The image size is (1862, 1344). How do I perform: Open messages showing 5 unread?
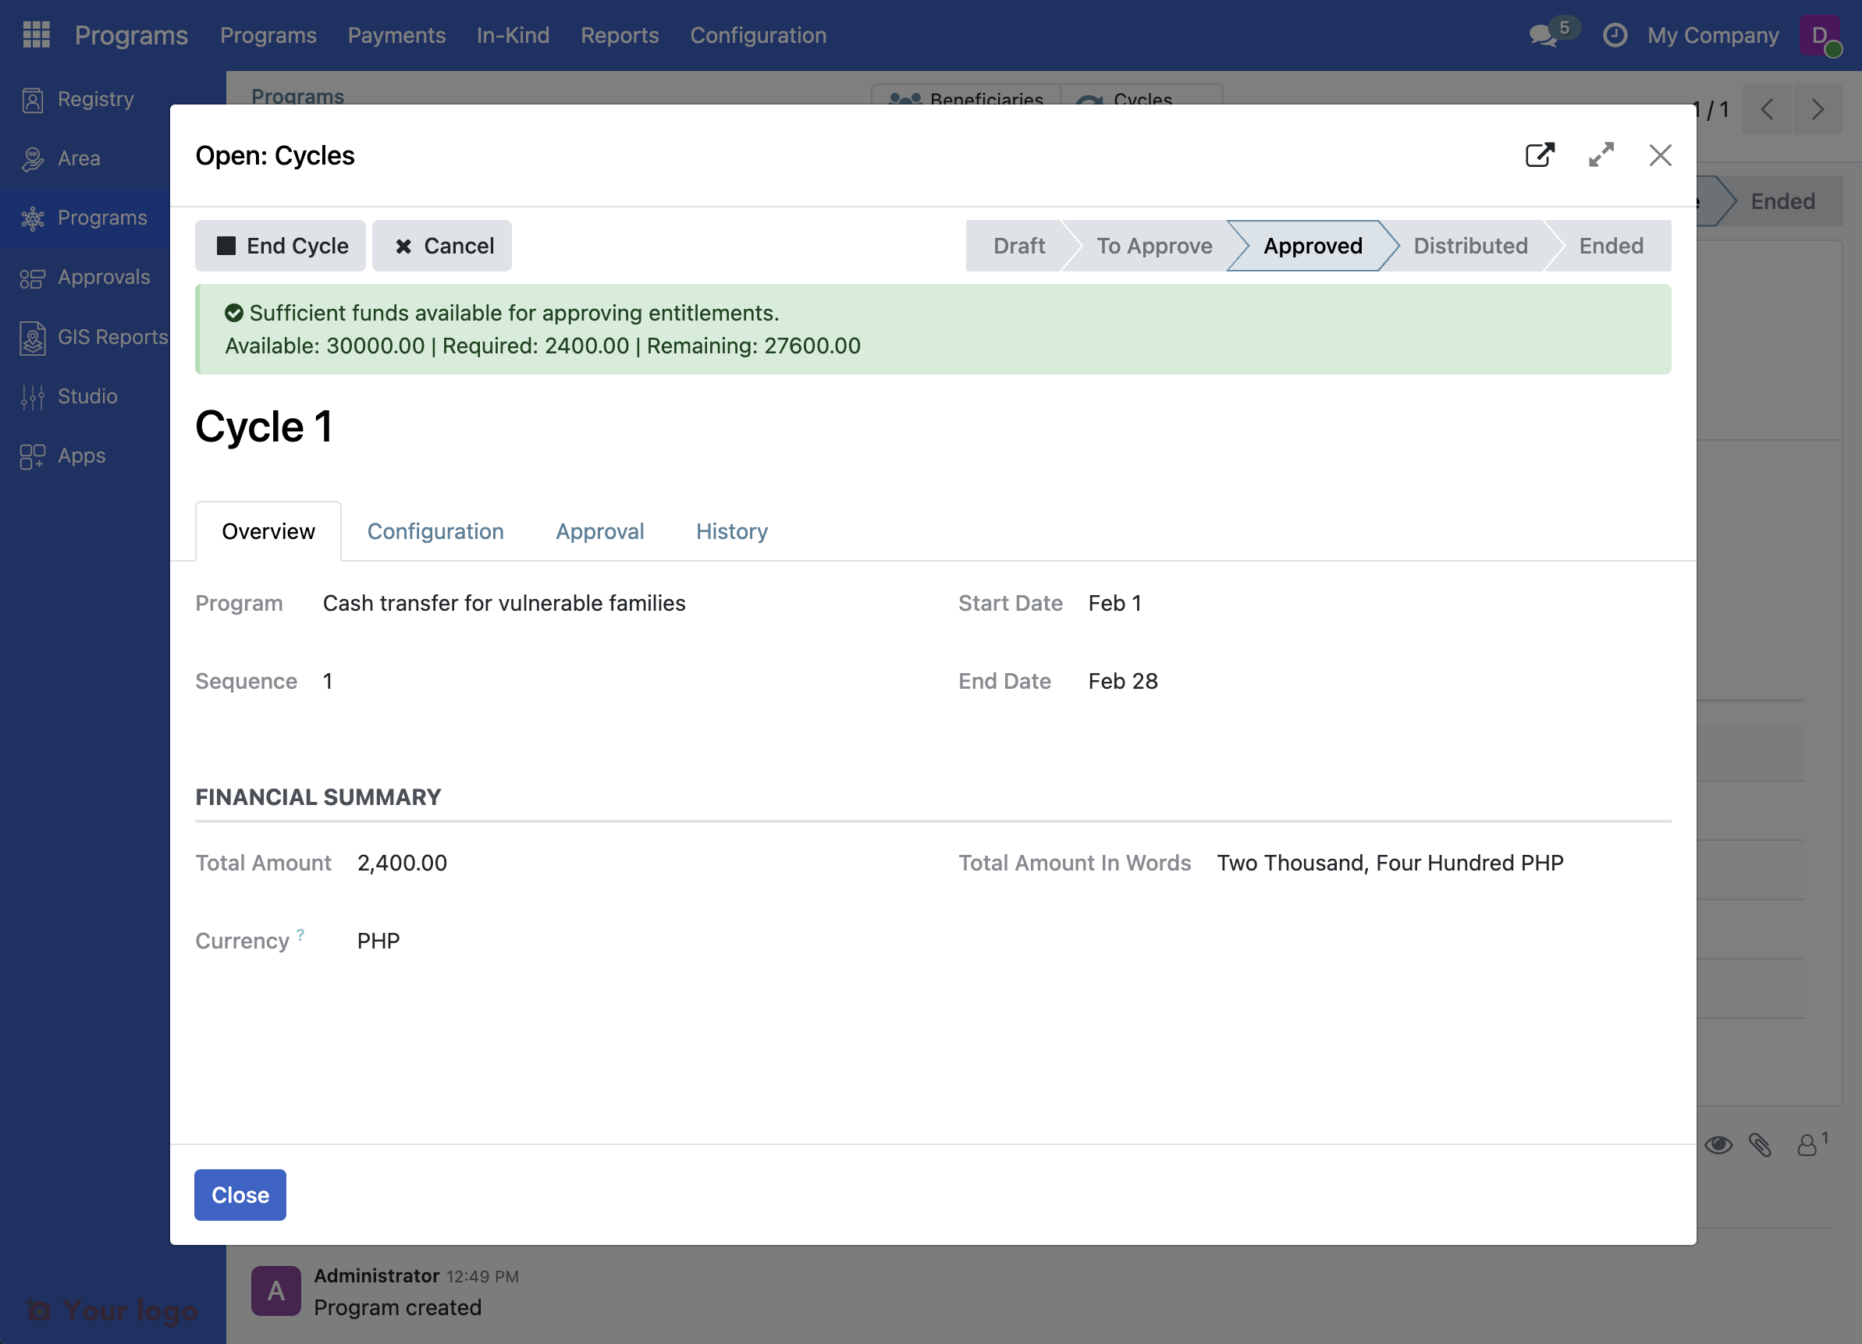point(1547,36)
